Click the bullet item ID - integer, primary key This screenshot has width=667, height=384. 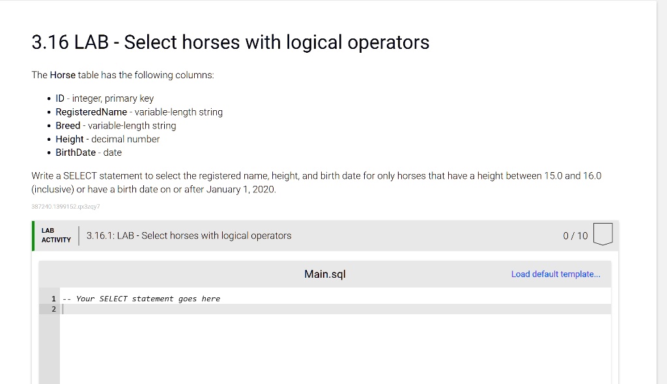[x=104, y=98]
